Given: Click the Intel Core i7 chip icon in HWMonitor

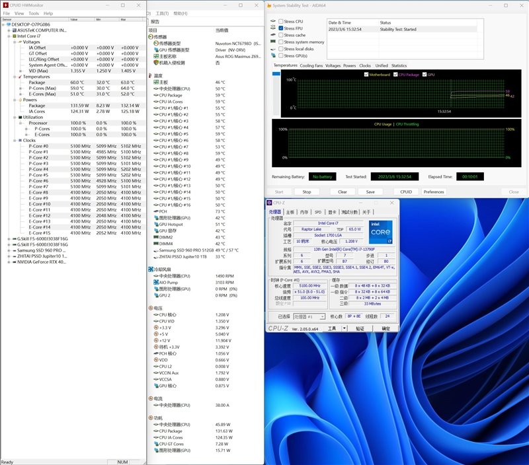Looking at the screenshot, I should click(15, 36).
